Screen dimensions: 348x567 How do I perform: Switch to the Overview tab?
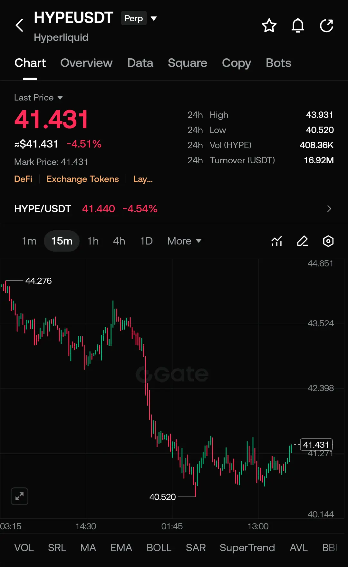[x=86, y=63]
